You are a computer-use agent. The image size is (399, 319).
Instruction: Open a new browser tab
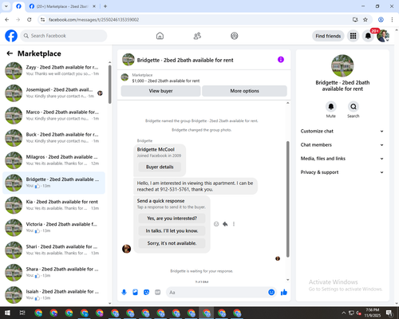pyautogui.click(x=105, y=6)
